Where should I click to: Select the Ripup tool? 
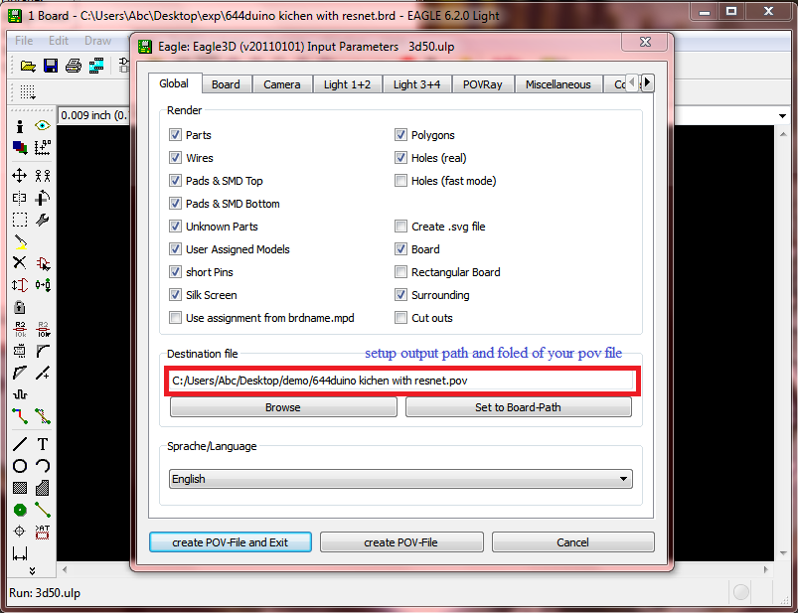click(43, 416)
